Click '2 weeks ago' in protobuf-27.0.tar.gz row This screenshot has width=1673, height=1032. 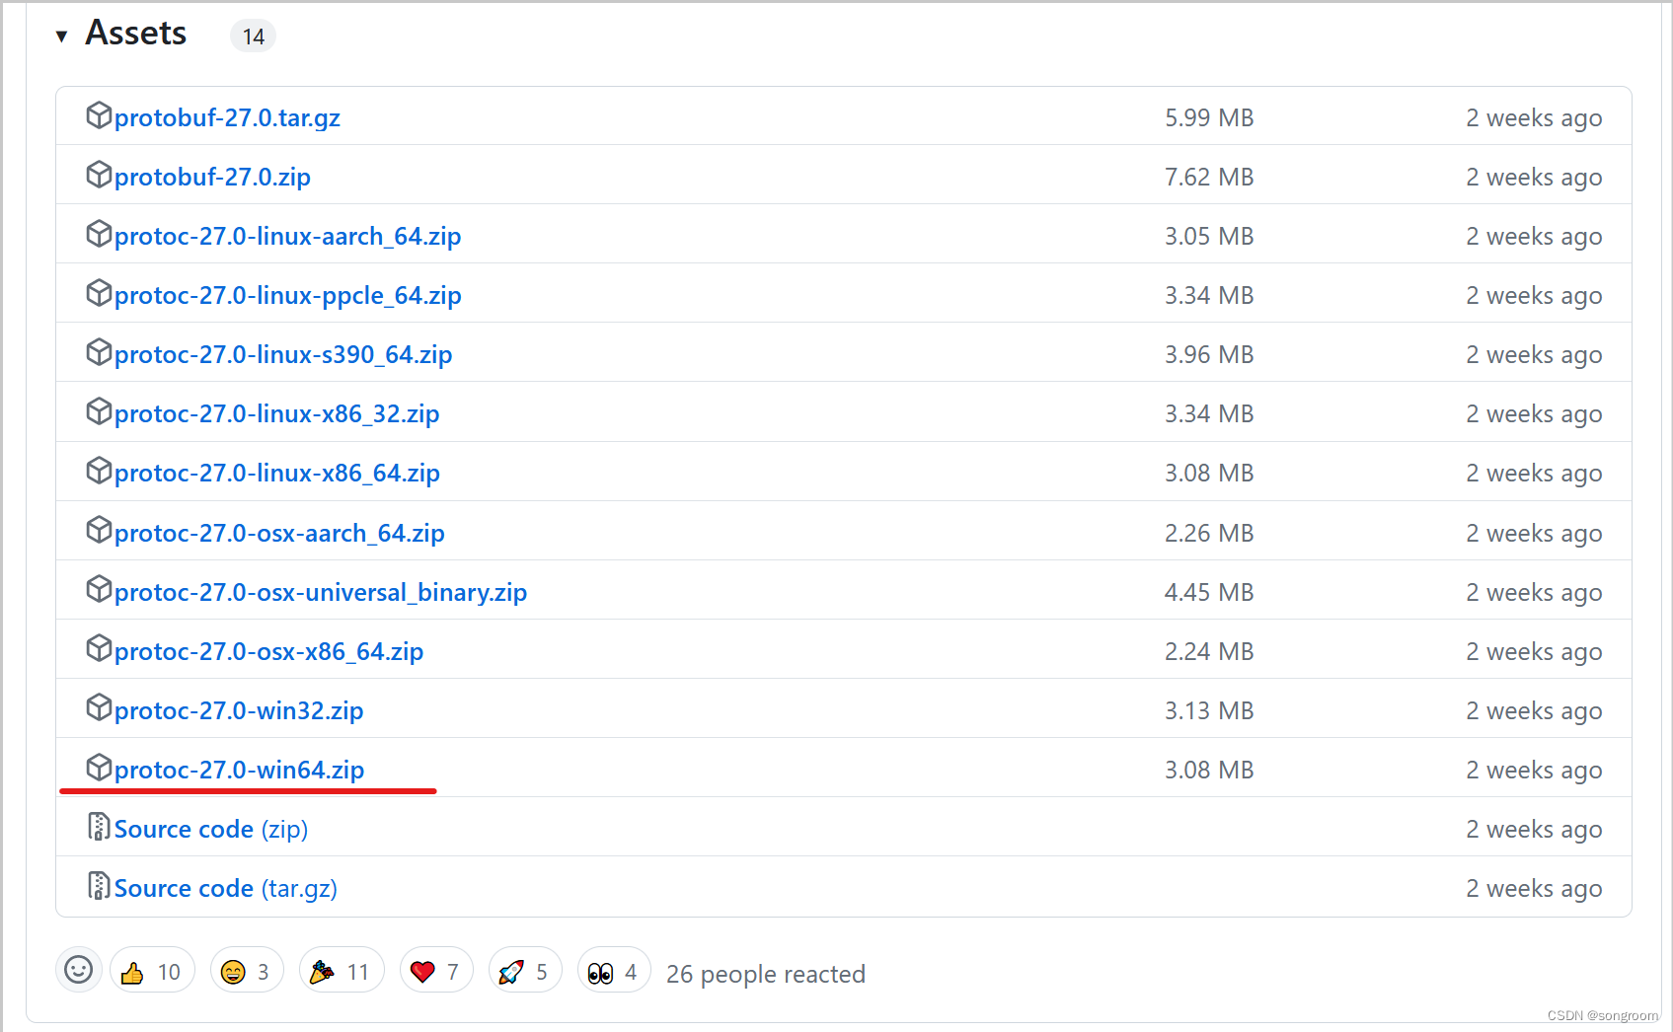1534,118
